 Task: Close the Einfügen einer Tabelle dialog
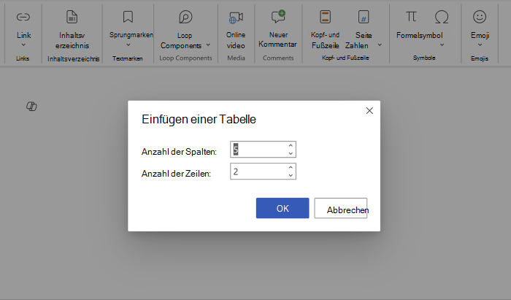[369, 111]
